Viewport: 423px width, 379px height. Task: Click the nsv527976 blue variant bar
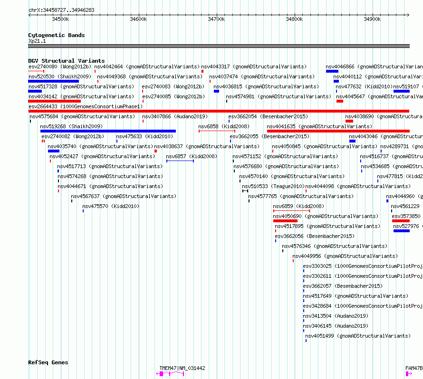[402, 231]
